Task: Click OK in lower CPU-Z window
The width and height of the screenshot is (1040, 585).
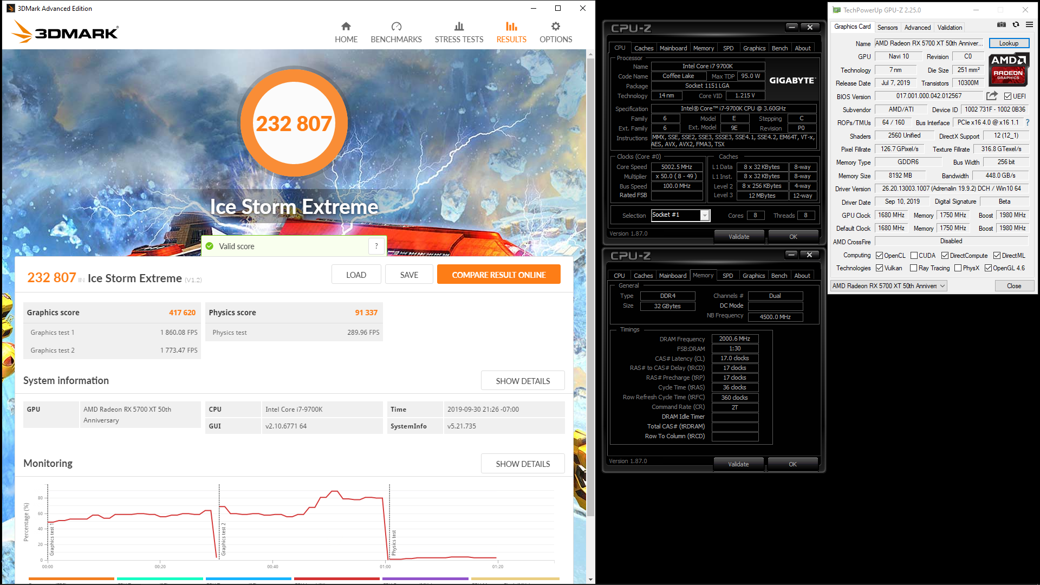Action: [792, 464]
